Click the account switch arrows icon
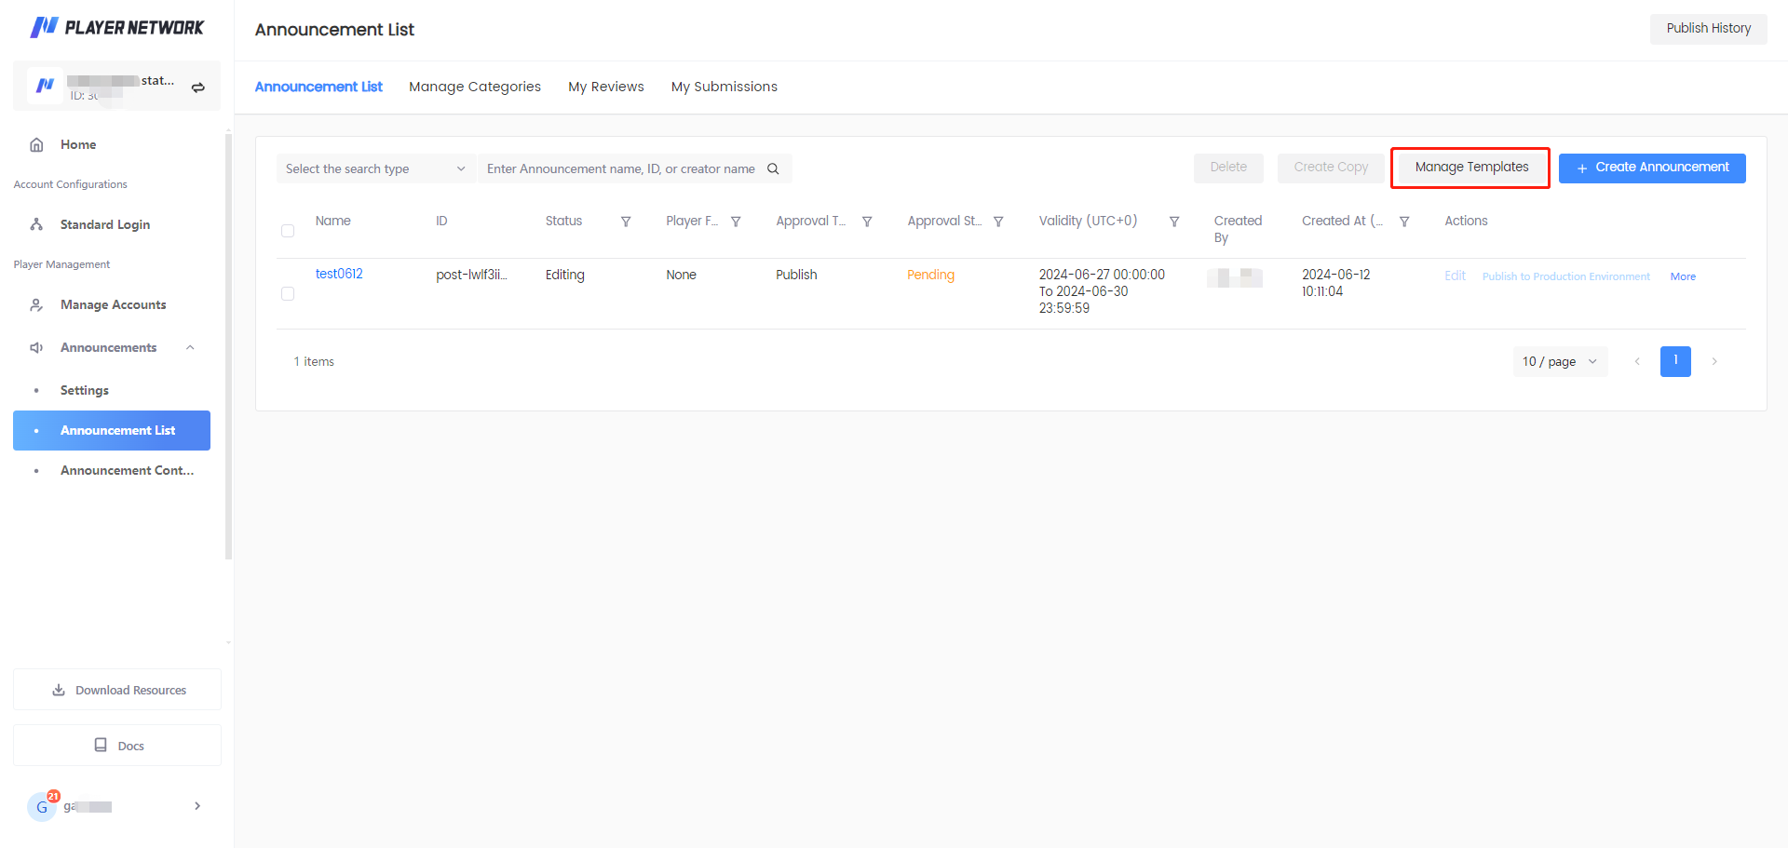The image size is (1788, 848). [197, 87]
